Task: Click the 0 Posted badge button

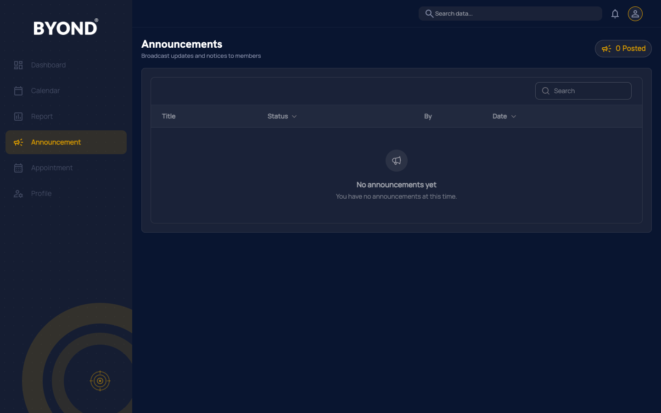Action: pyautogui.click(x=623, y=49)
